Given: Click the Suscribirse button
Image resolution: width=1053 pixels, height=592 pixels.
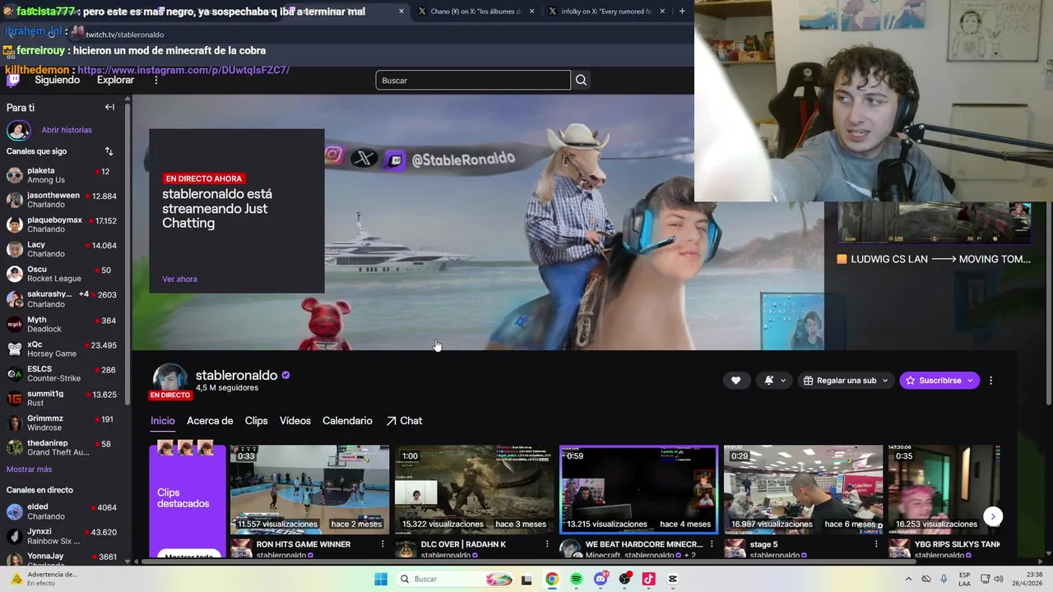Looking at the screenshot, I should click(939, 381).
